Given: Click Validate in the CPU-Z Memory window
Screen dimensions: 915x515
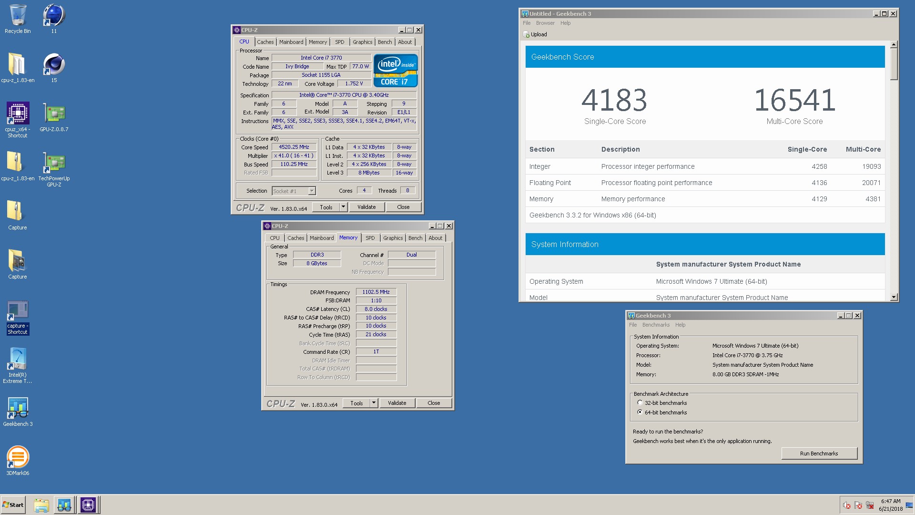Looking at the screenshot, I should [x=397, y=403].
